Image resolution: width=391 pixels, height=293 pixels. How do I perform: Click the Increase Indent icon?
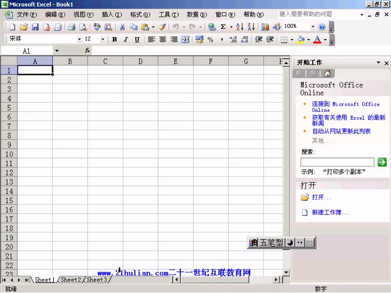click(x=270, y=40)
